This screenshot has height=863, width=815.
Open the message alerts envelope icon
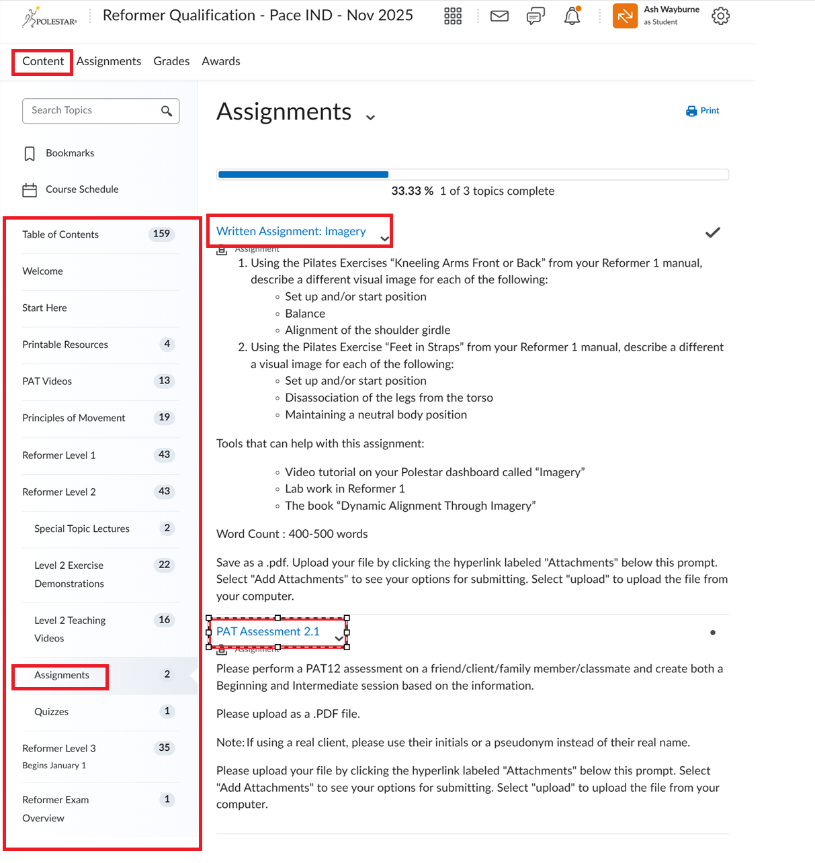[499, 16]
